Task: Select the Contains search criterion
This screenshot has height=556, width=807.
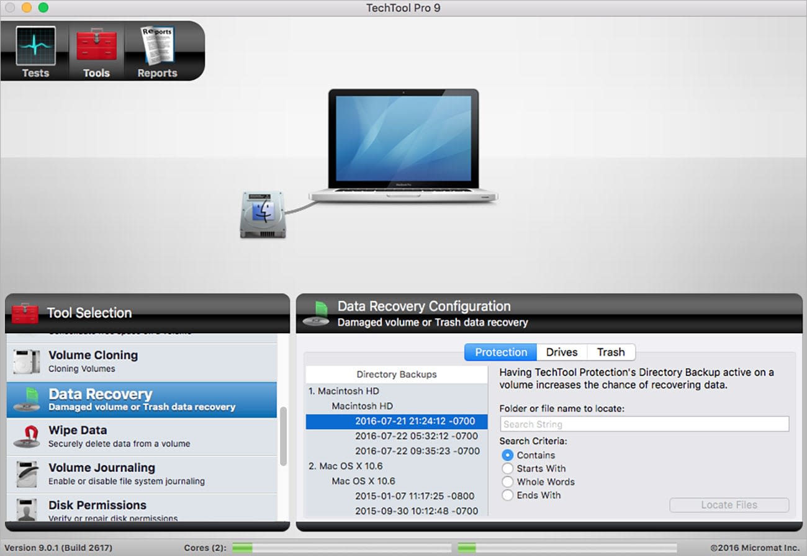Action: click(x=507, y=455)
